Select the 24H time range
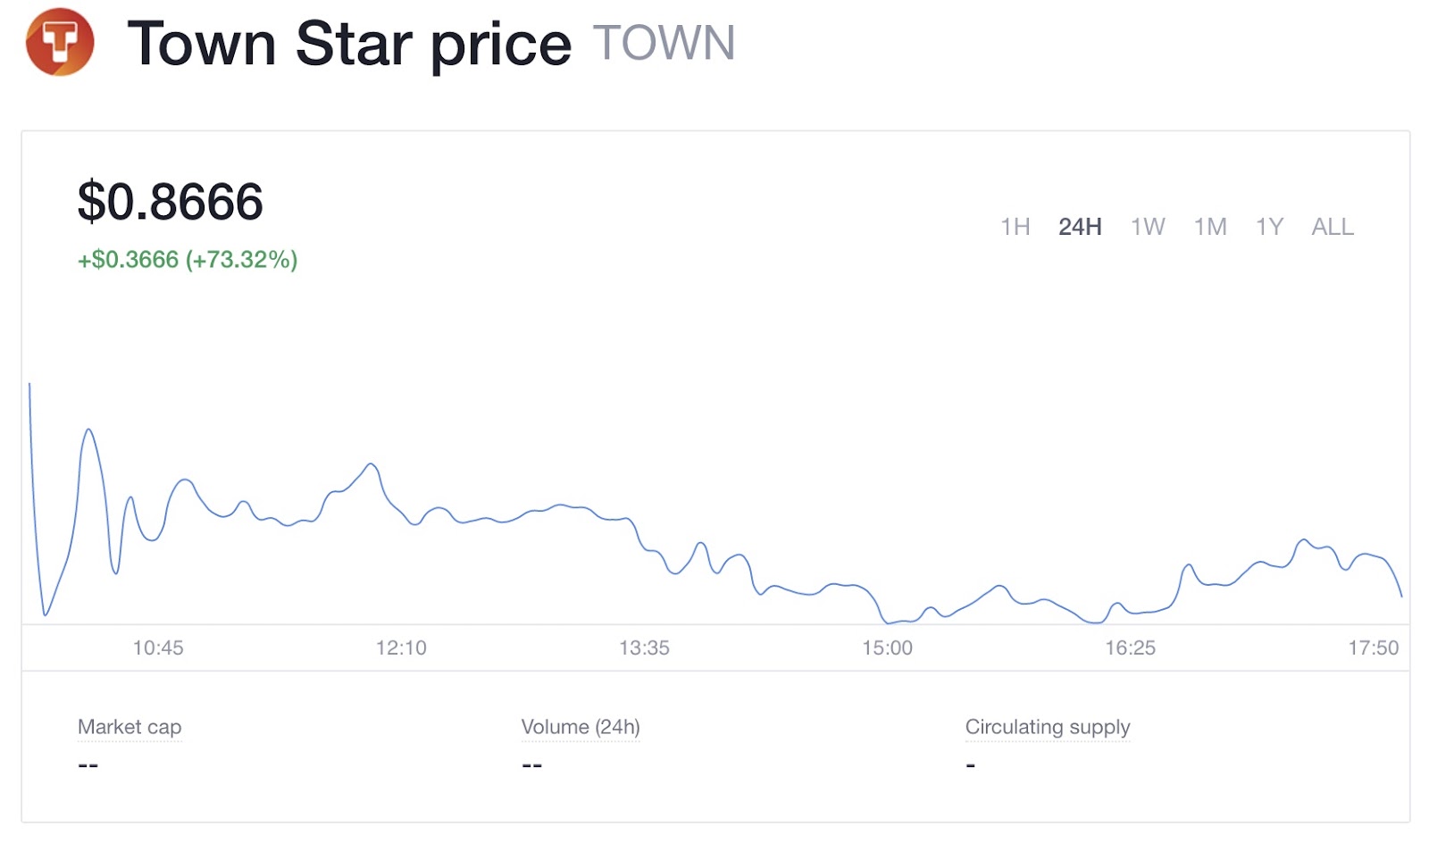Image resolution: width=1429 pixels, height=843 pixels. [1080, 227]
